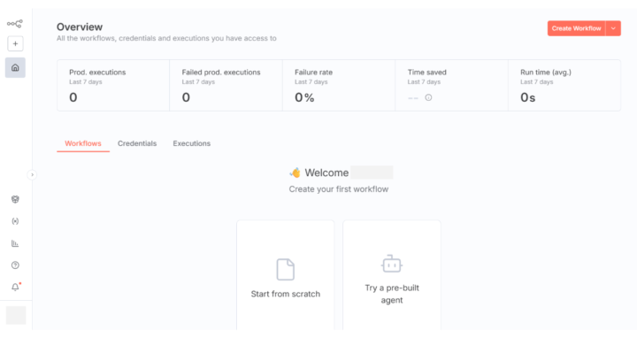Switch to the Workflows tab
This screenshot has width=637, height=353.
83,143
